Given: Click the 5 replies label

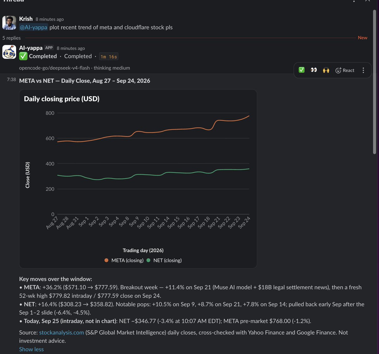Looking at the screenshot, I should tap(11, 38).
